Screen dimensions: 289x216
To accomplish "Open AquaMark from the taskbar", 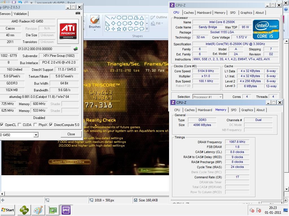I will [x=24, y=210].
